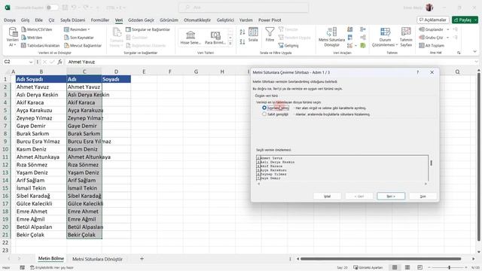Open the Metni Sütunlara Dönüştür sheet tab
This screenshot has width=482, height=271.
(97, 259)
